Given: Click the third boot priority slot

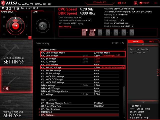Looking at the screenshot, I should tap(100, 32).
